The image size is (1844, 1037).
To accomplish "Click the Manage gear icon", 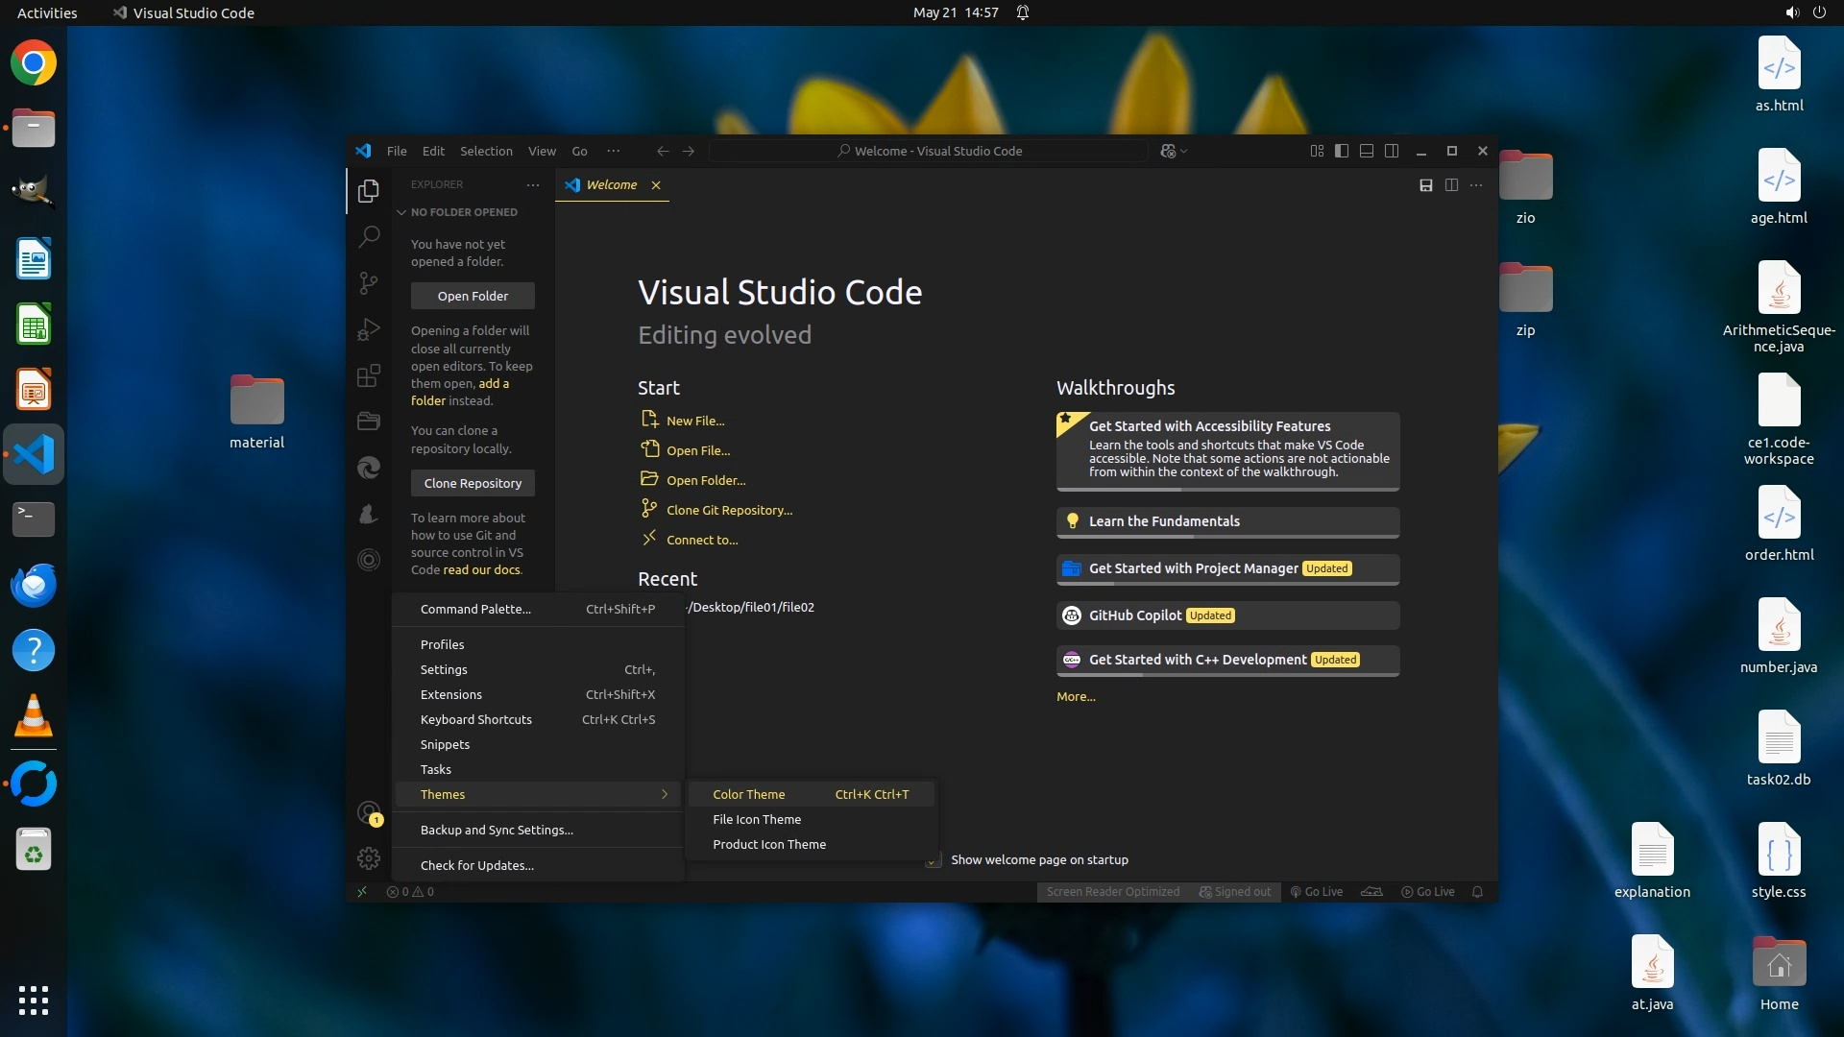I will [x=369, y=858].
